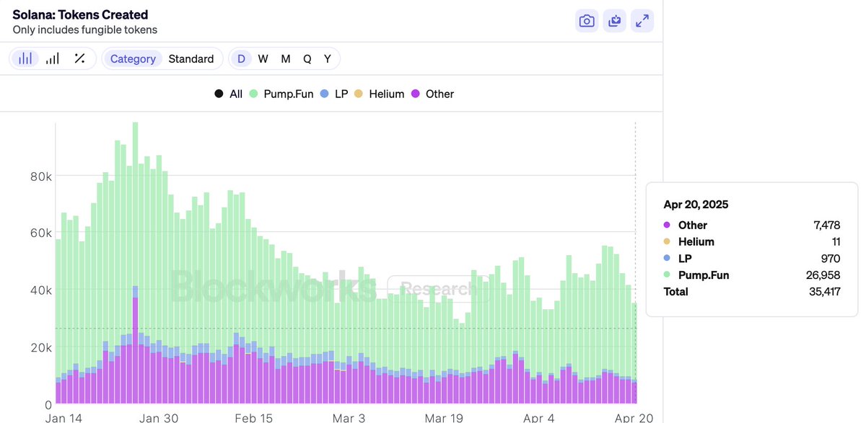Click the Total value 35,417 in tooltip
The image size is (866, 423).
823,292
